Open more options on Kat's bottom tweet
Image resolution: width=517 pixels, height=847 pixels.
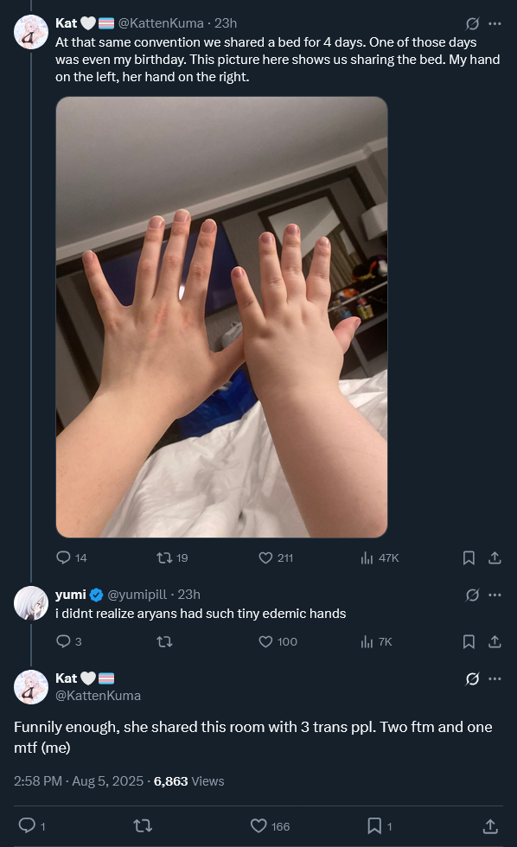pos(495,678)
